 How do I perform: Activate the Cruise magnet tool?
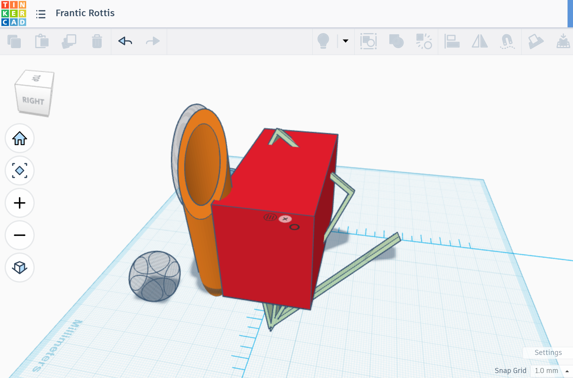507,41
